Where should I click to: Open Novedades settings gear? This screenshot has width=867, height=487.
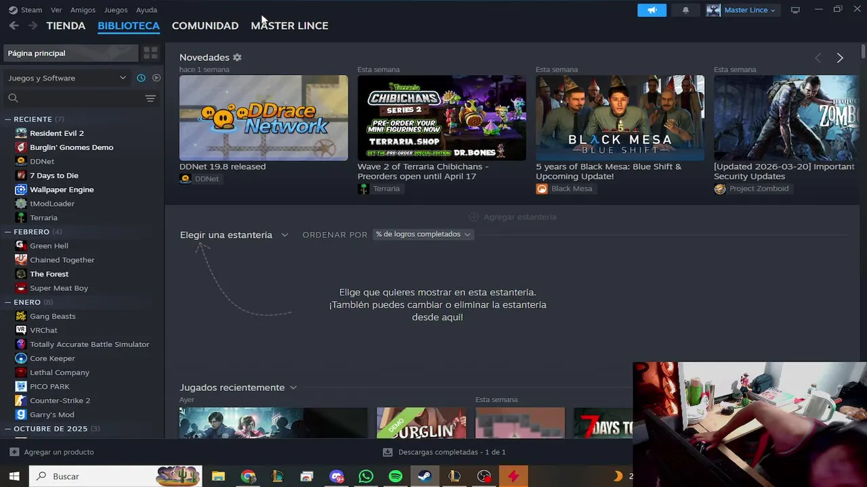(x=237, y=57)
